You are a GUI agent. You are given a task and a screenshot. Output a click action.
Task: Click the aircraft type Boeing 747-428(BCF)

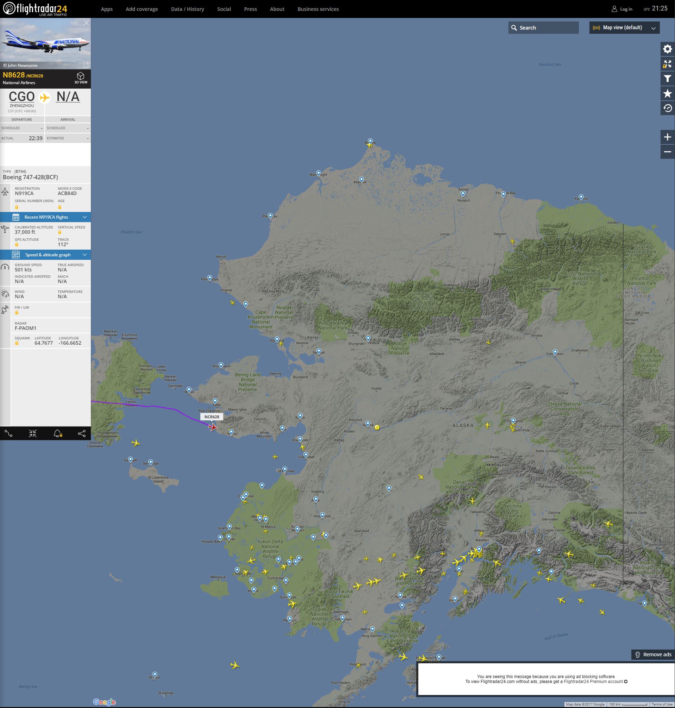point(30,177)
